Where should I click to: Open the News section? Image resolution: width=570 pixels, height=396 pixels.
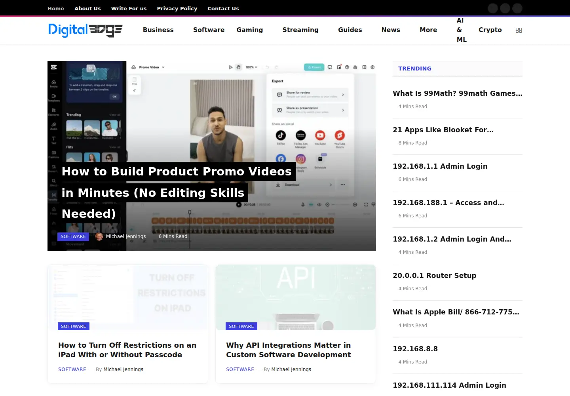(391, 30)
